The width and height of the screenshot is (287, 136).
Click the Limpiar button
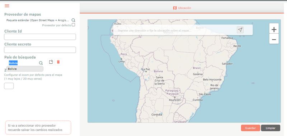[x=270, y=128]
